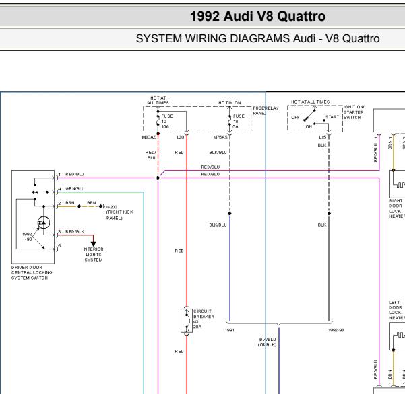Click the 'LEFT DOOR LOCK HEATER' label
This screenshot has height=394, width=405.
point(396,310)
